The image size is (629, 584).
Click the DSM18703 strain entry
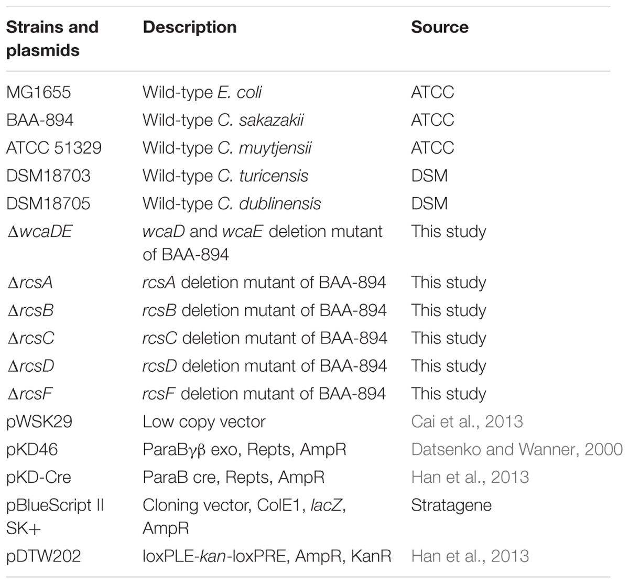point(48,176)
